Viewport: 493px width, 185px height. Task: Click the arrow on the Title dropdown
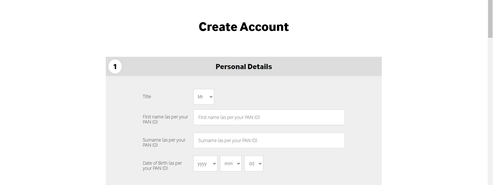pyautogui.click(x=211, y=97)
